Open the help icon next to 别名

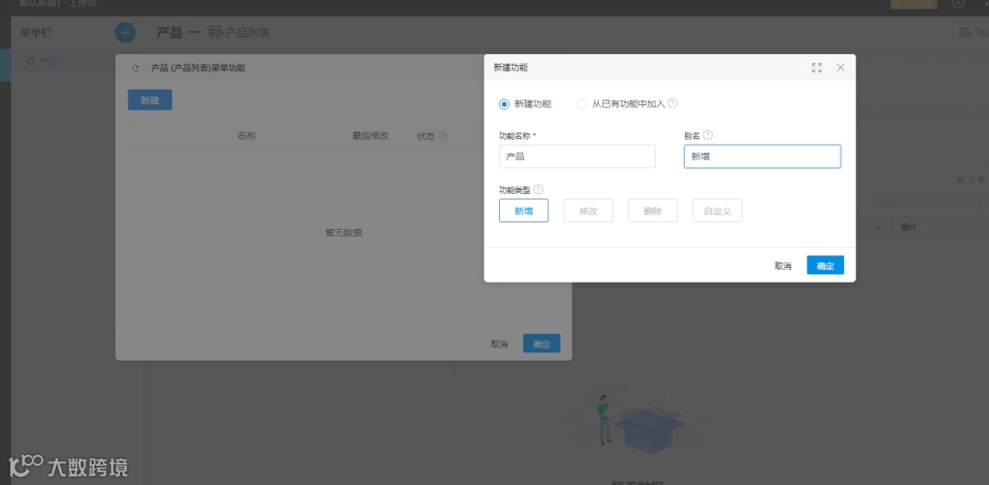[x=708, y=135]
